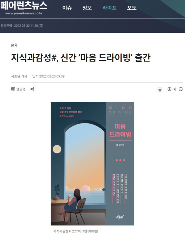Image resolution: width=185 pixels, height=235 pixels.
Task: Open the 포토 menu
Action: pos(132,8)
